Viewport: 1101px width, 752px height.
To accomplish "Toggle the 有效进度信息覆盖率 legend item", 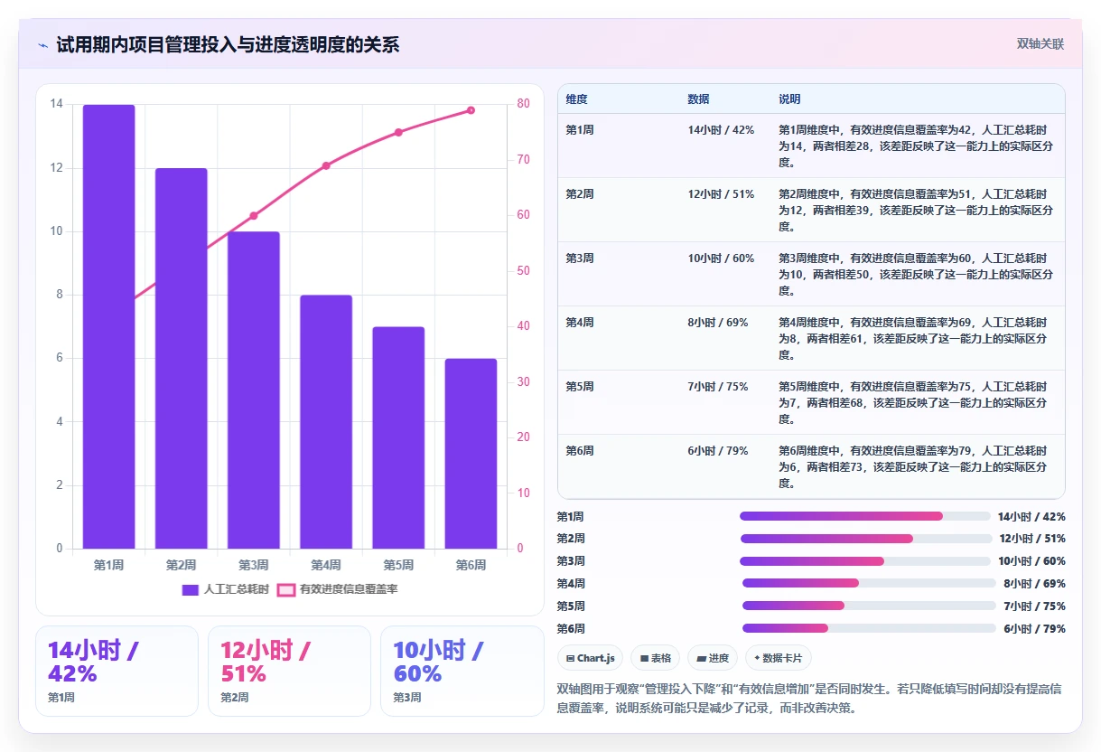I will (x=337, y=589).
